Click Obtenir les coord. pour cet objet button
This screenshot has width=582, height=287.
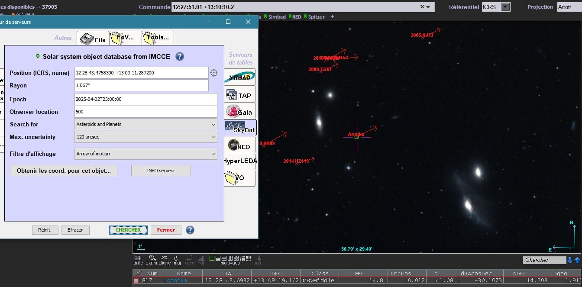64,171
